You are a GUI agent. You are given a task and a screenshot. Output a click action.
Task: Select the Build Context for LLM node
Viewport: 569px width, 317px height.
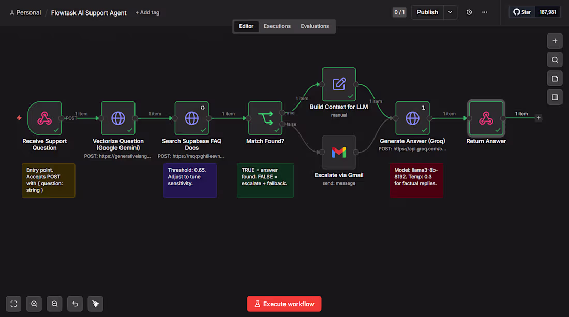click(339, 84)
